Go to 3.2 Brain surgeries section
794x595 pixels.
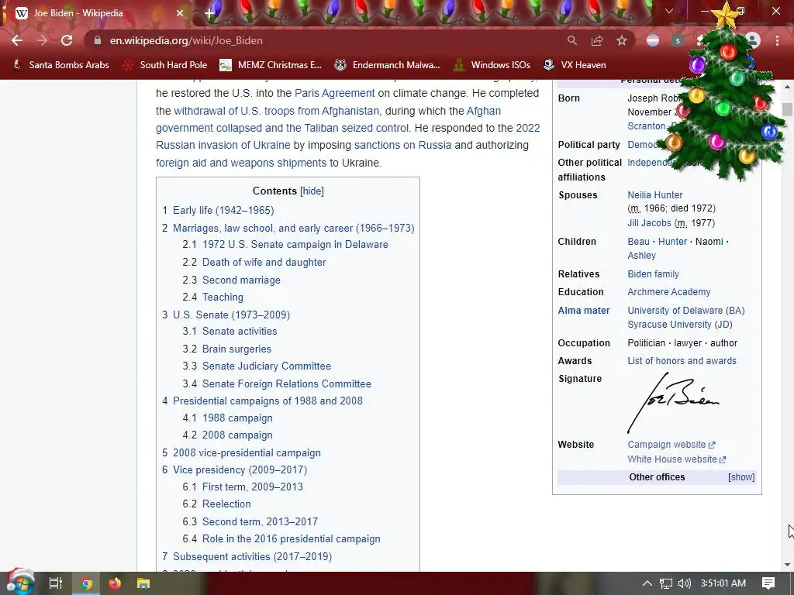click(236, 349)
